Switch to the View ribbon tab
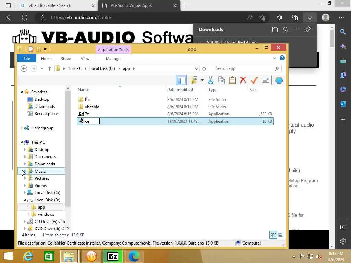351x263 pixels. pos(85,58)
